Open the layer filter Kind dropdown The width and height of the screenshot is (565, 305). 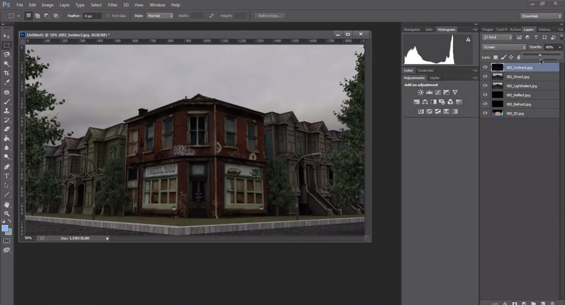497,37
